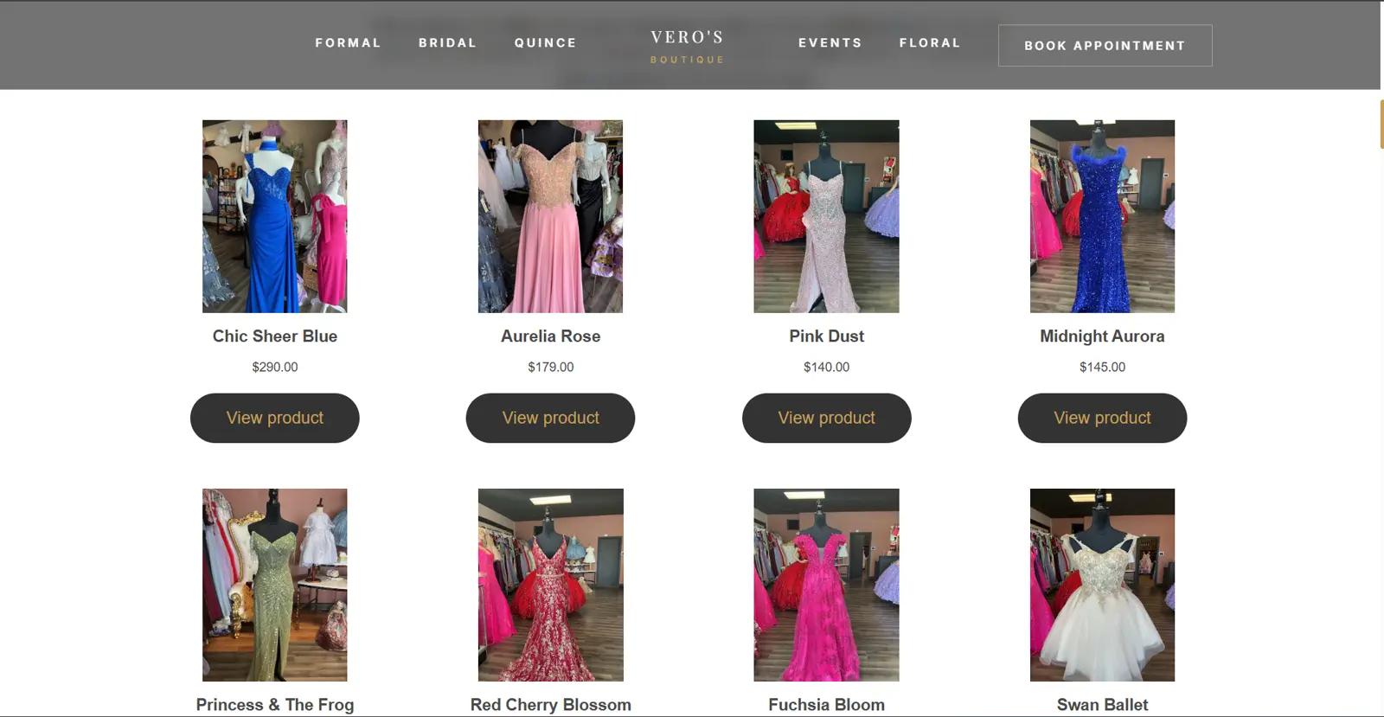Open the Red Cherry Blossom dress photo

(550, 585)
